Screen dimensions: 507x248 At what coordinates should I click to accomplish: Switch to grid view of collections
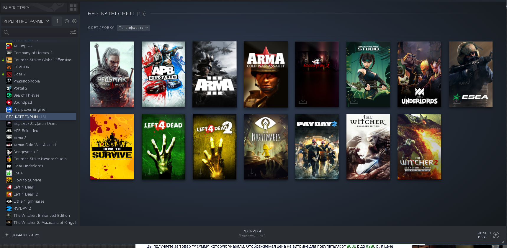[x=73, y=8]
